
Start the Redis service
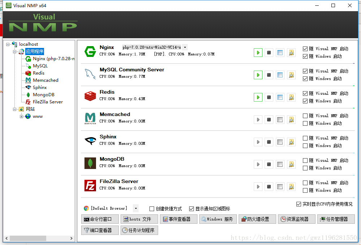[258, 97]
